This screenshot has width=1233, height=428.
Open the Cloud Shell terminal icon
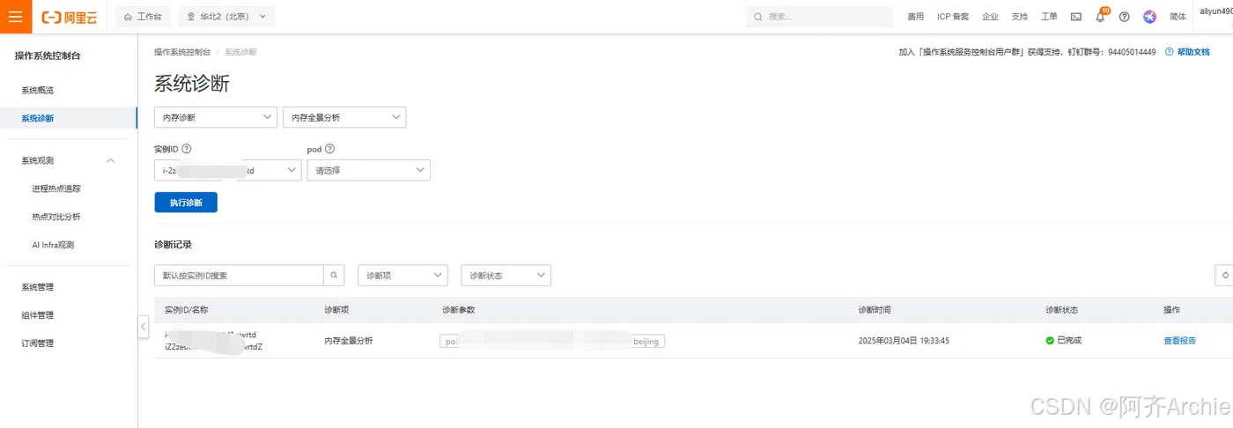[x=1075, y=17]
